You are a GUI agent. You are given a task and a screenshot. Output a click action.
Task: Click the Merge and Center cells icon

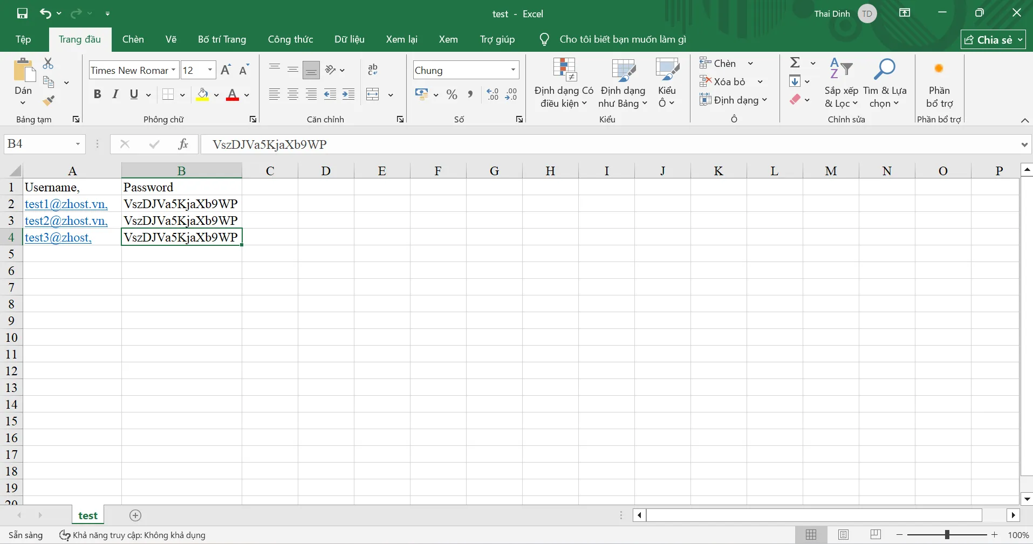(x=373, y=95)
